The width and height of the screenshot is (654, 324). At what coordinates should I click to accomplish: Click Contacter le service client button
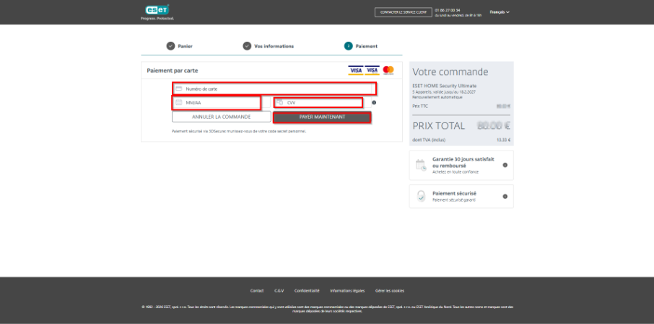tap(403, 12)
